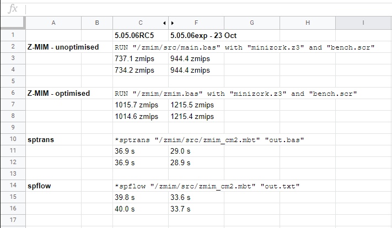Expand hidden columns with the right arrow

tap(173, 23)
